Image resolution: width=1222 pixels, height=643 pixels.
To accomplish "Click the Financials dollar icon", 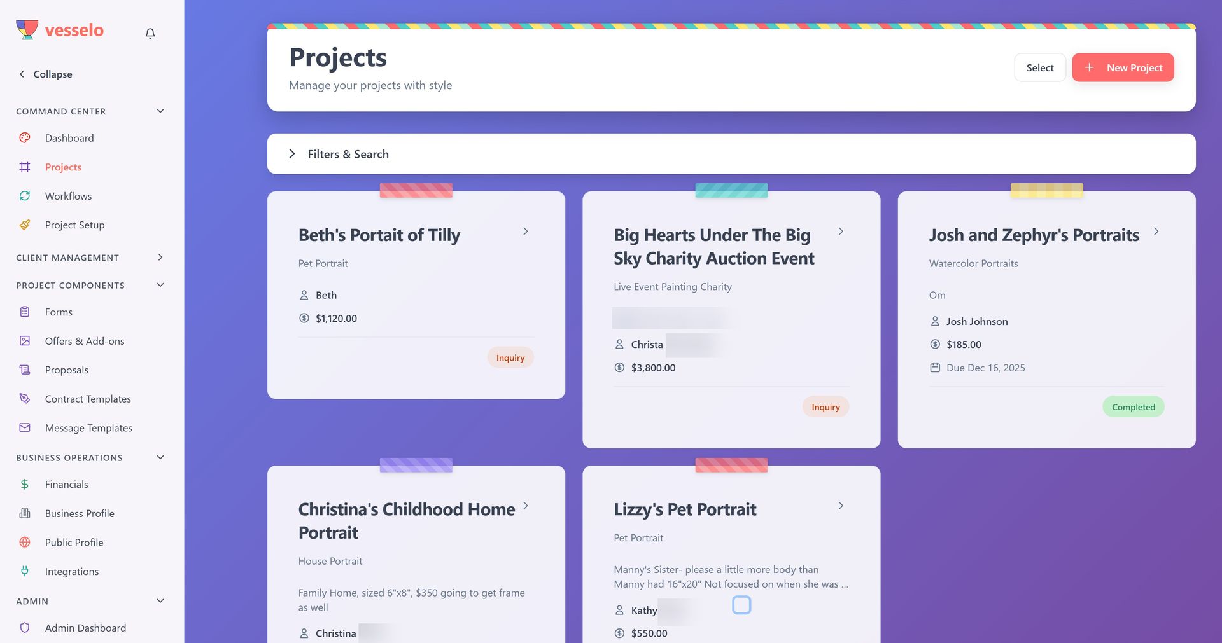I will pos(25,485).
